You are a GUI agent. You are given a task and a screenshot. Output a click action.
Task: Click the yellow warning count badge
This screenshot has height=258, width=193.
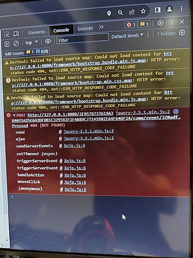[144, 24]
